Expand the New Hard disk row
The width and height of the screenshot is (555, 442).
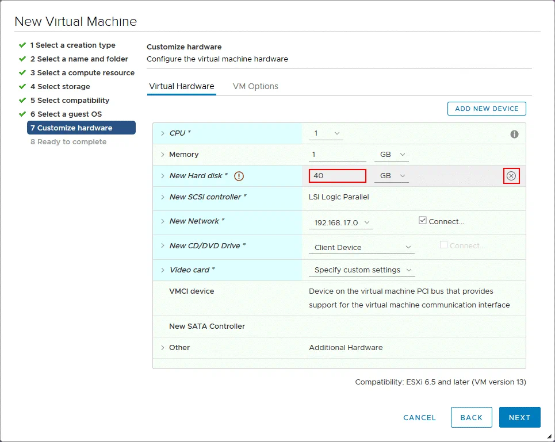tap(163, 176)
